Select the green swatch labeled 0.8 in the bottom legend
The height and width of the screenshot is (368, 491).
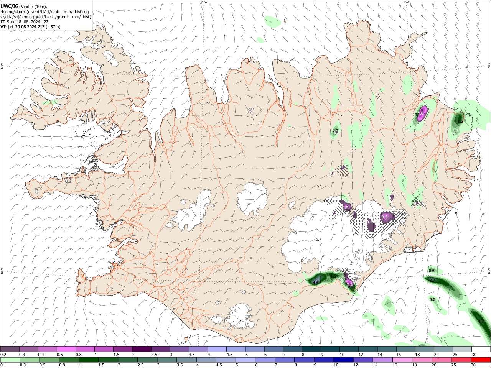[x=69, y=360]
